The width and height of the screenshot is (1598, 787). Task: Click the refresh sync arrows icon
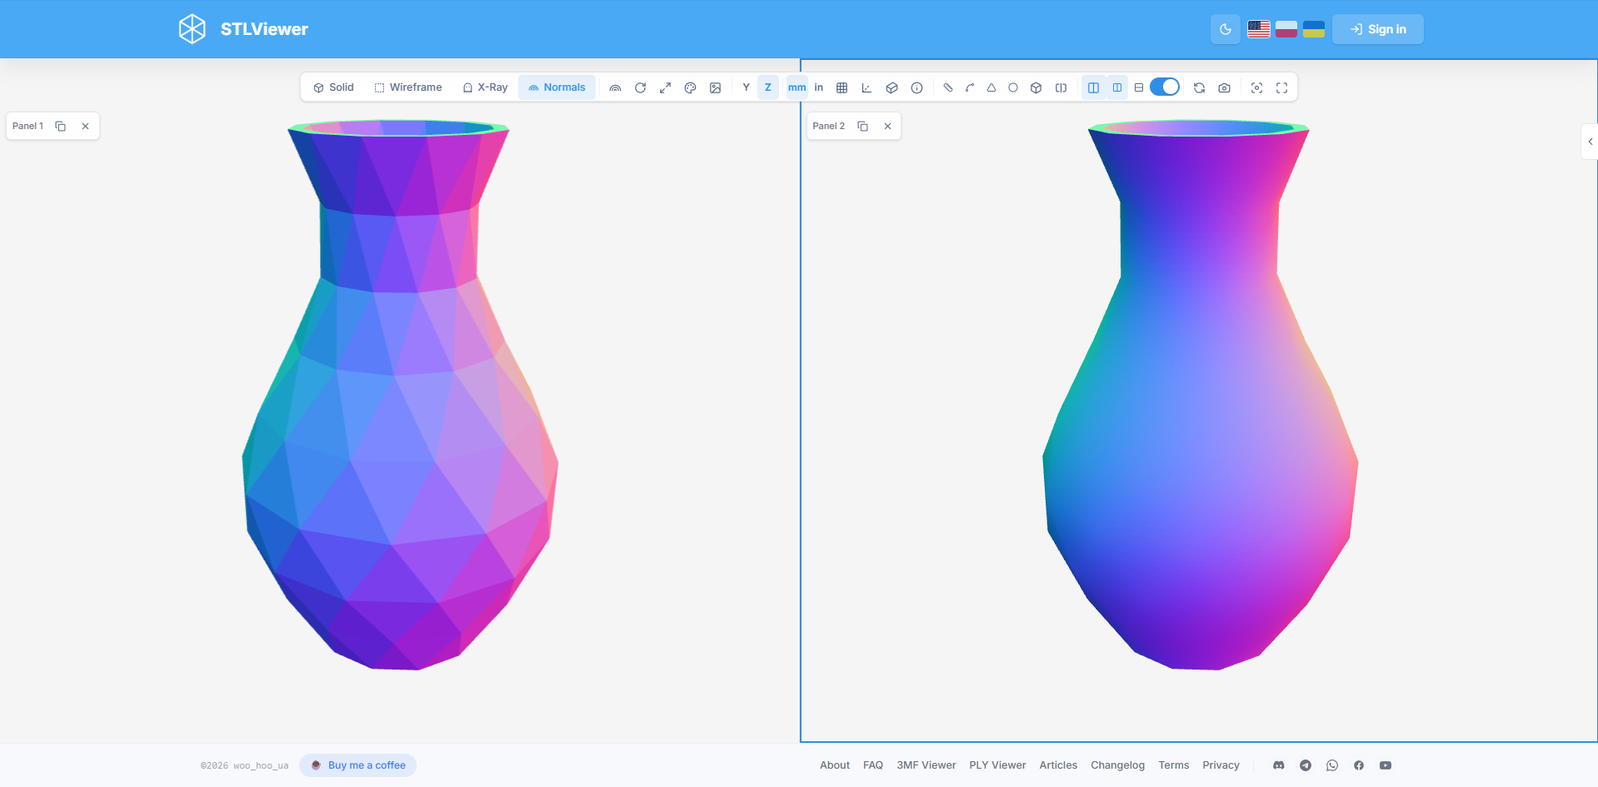pos(1200,87)
